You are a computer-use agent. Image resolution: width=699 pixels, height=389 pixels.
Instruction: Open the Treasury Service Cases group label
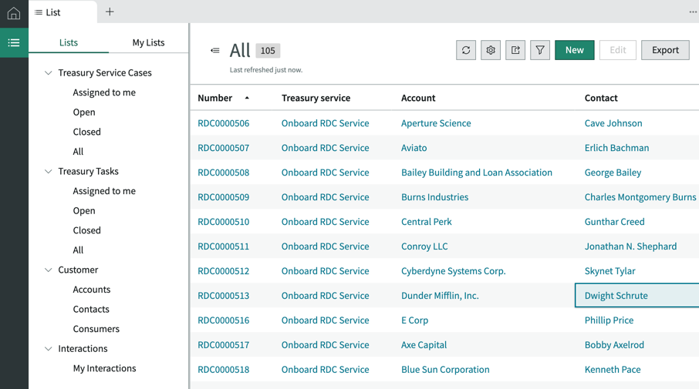tap(105, 72)
